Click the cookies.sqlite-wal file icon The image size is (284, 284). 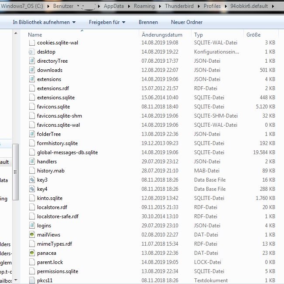[32, 43]
